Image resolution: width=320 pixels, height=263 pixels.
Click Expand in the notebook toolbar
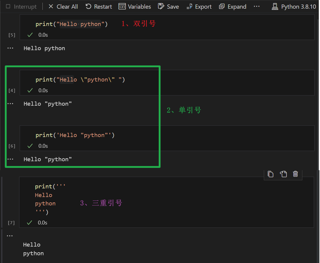pyautogui.click(x=232, y=7)
